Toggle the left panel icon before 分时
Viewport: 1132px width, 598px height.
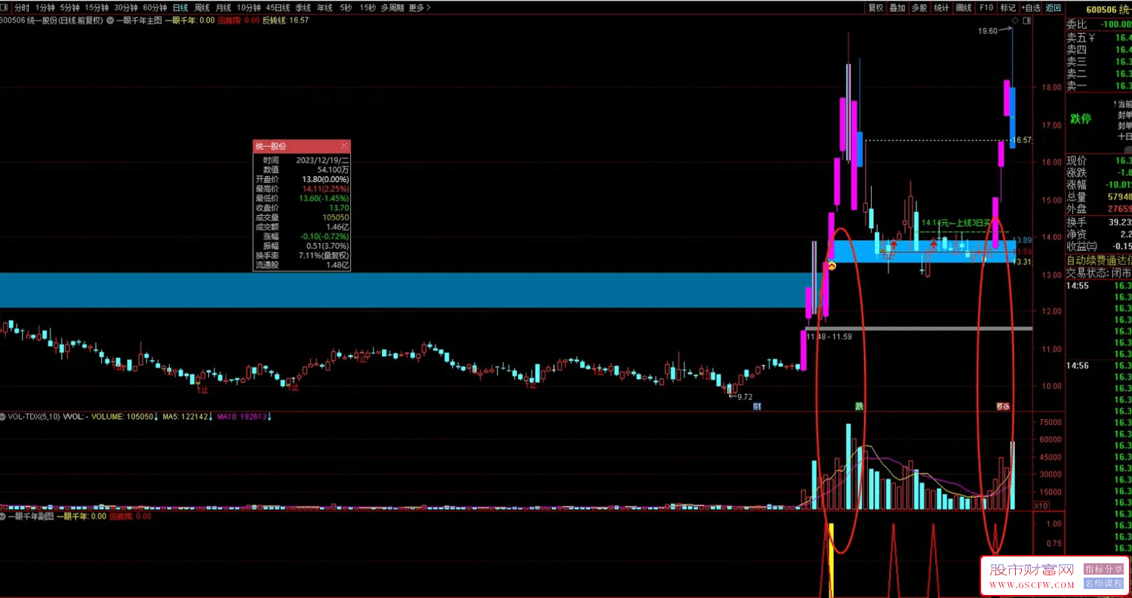point(5,8)
